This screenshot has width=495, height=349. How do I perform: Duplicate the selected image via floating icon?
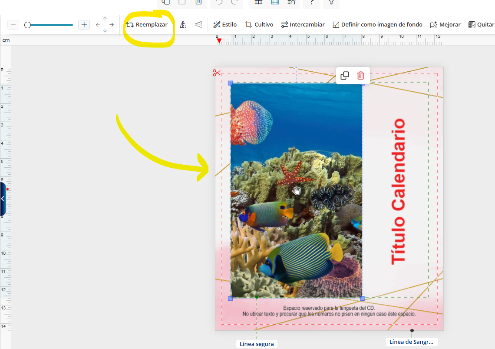pyautogui.click(x=345, y=76)
